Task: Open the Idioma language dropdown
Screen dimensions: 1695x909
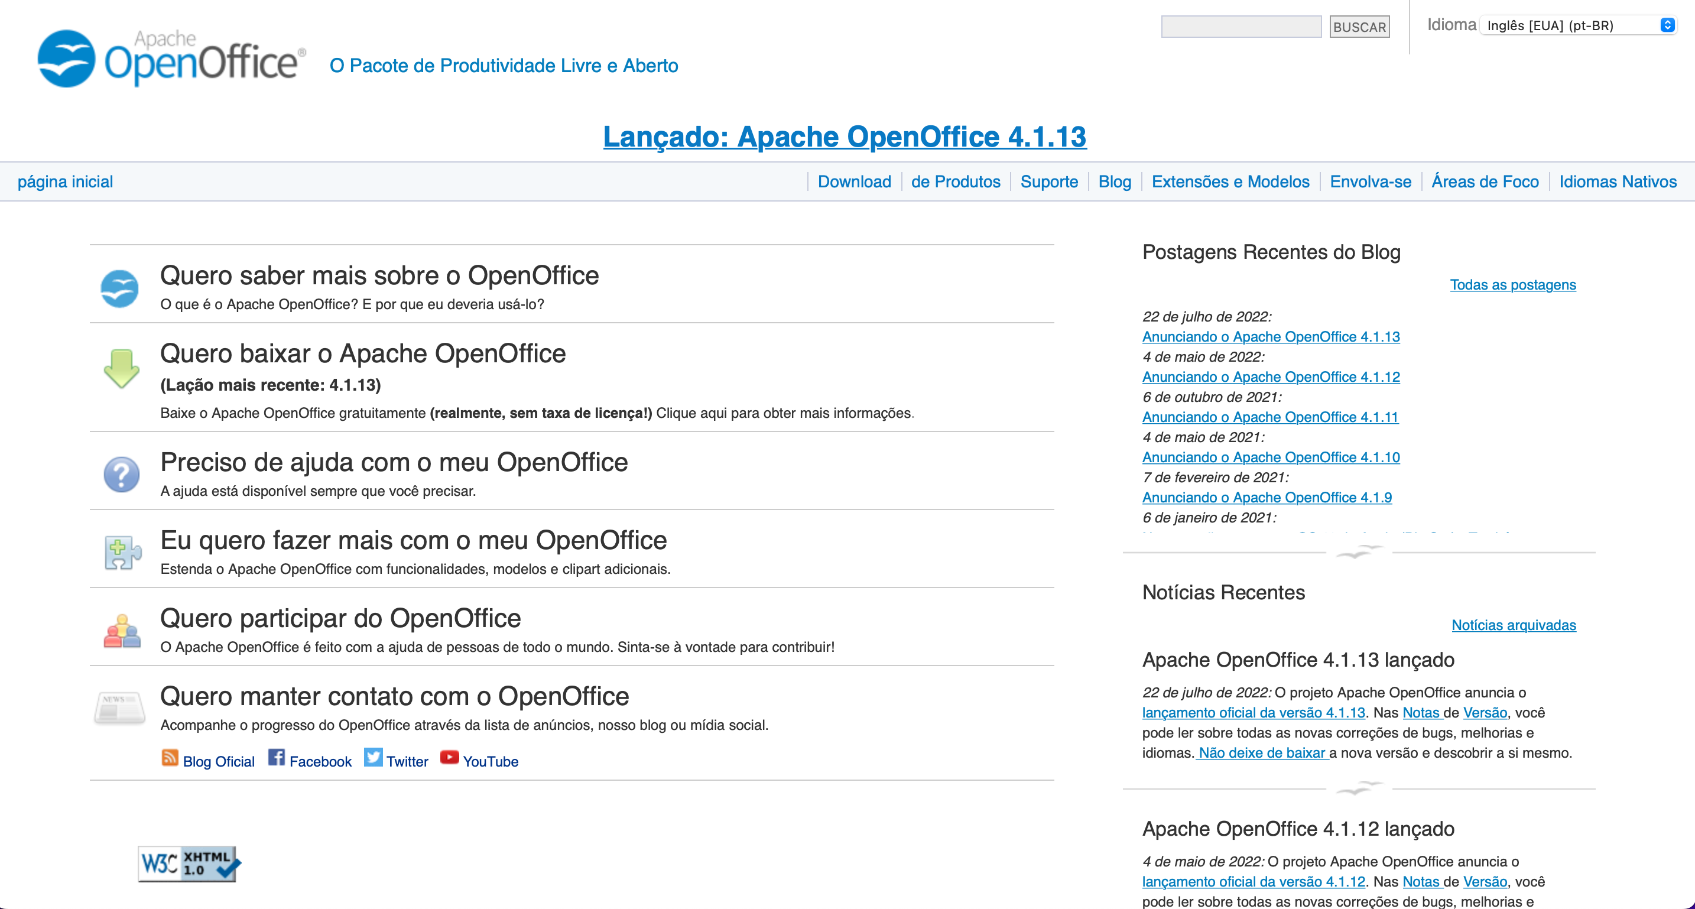Action: coord(1579,25)
